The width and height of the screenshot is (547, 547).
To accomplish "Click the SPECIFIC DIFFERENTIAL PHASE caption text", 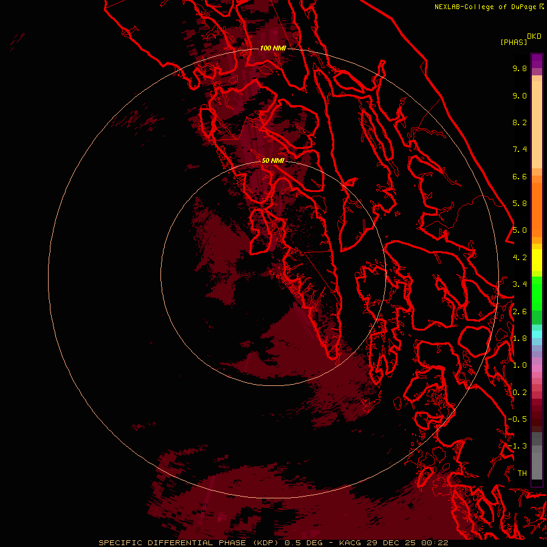I will (x=173, y=543).
